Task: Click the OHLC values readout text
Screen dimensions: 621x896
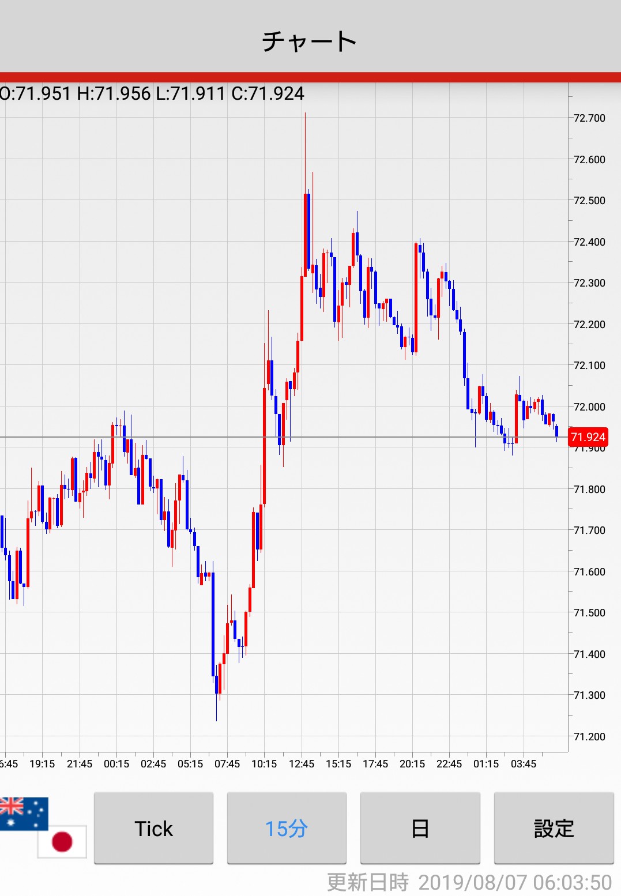Action: tap(152, 93)
